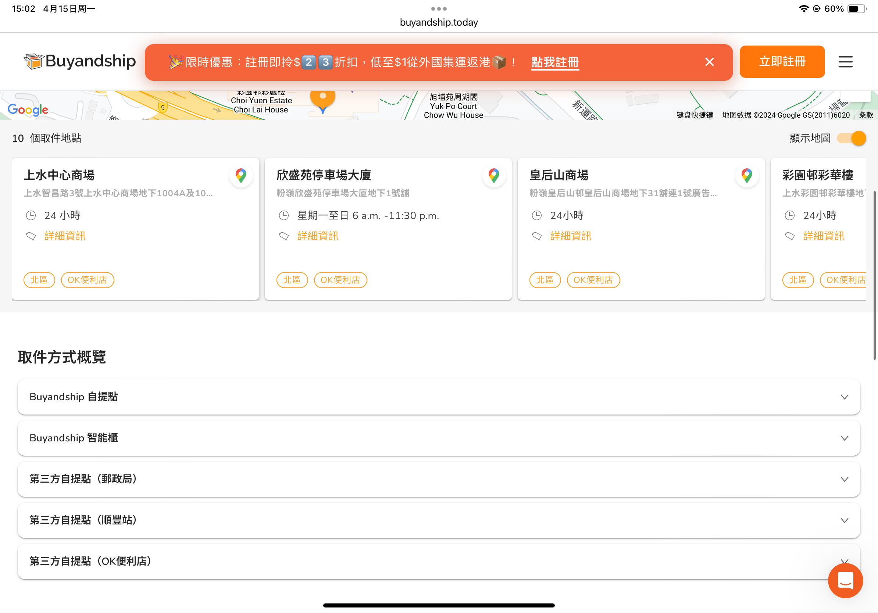Click 北區 tag on 欣盛苑停車場大廈 card

pyautogui.click(x=292, y=280)
